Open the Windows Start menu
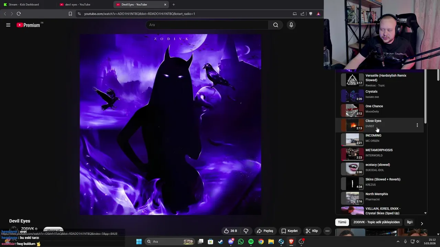This screenshot has height=247, width=440. point(139,242)
